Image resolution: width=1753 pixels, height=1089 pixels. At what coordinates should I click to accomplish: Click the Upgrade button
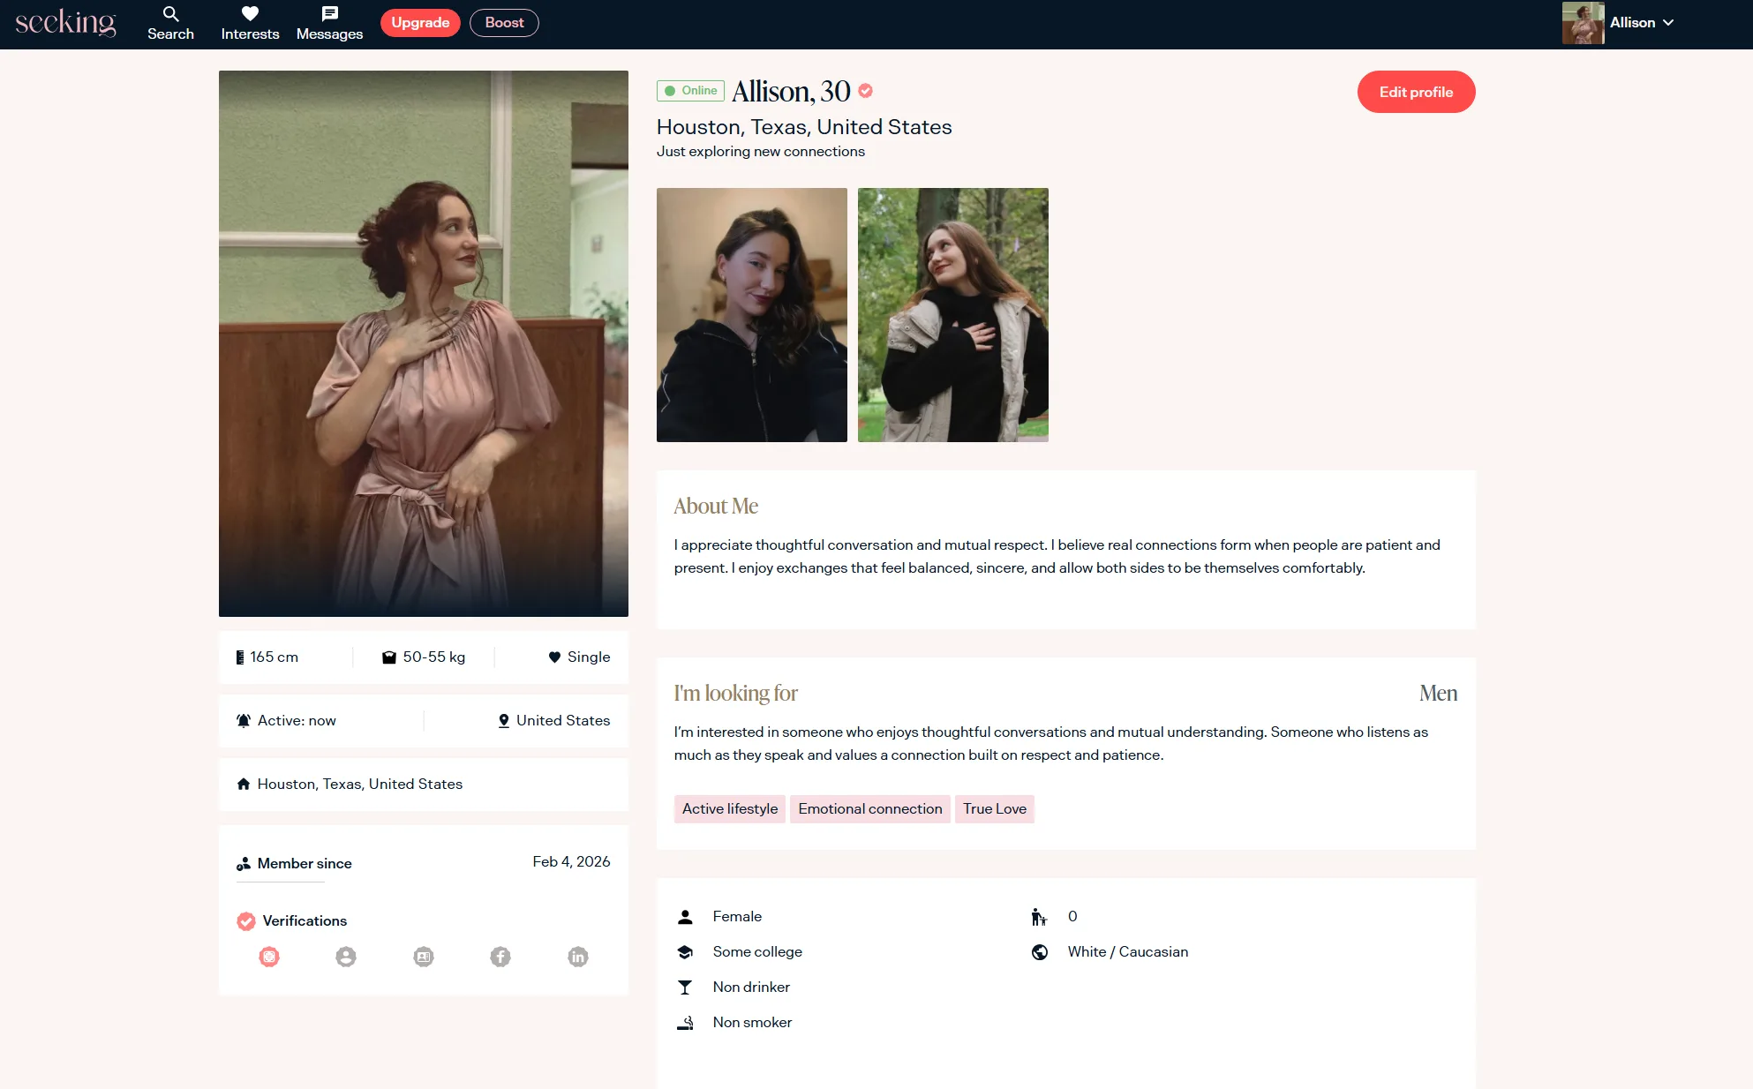pyautogui.click(x=420, y=23)
